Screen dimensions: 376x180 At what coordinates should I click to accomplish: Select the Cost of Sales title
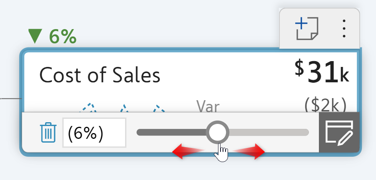(100, 76)
